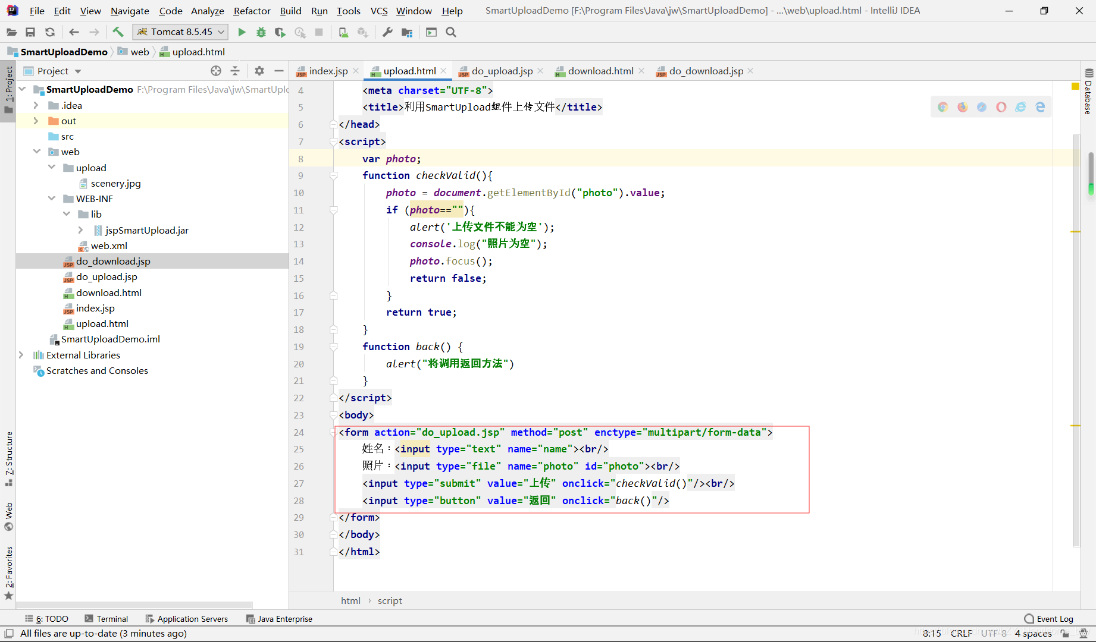
Task: Open the Database tool window
Action: coord(1089,92)
